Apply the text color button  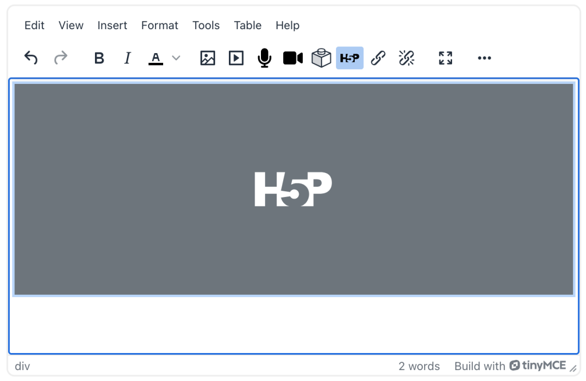156,58
